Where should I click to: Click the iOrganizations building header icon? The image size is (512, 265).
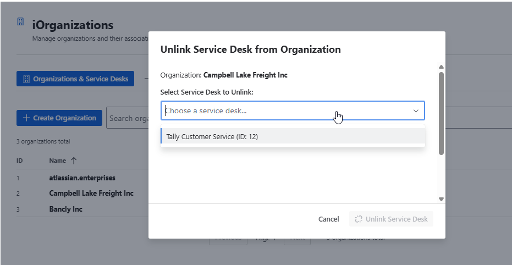click(x=20, y=22)
